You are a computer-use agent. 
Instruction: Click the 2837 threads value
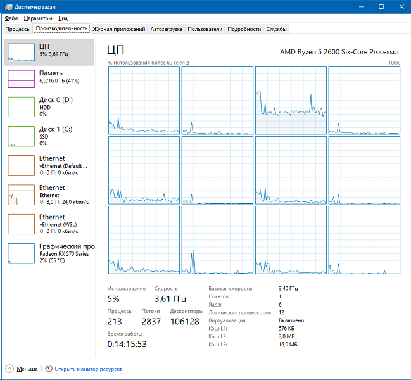151,321
